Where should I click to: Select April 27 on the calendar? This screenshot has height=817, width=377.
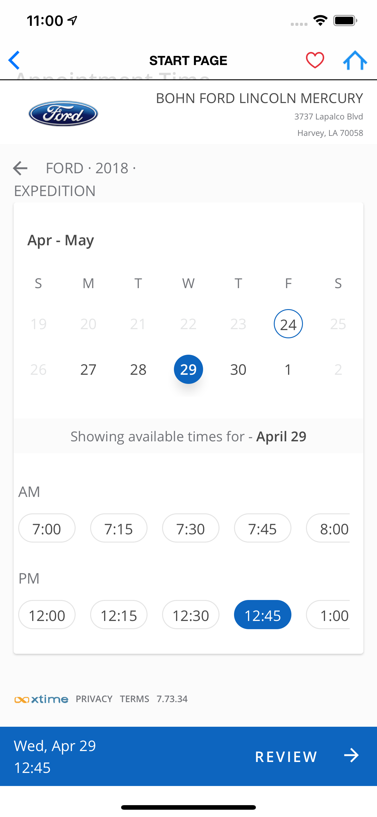pos(88,370)
